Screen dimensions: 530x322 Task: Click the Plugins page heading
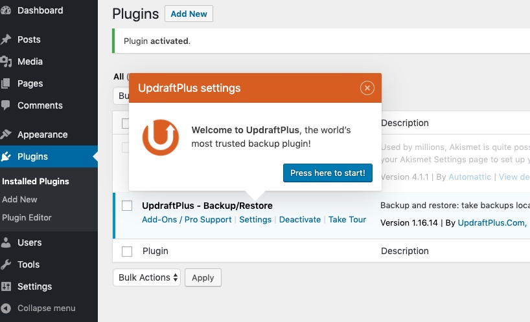click(x=135, y=14)
